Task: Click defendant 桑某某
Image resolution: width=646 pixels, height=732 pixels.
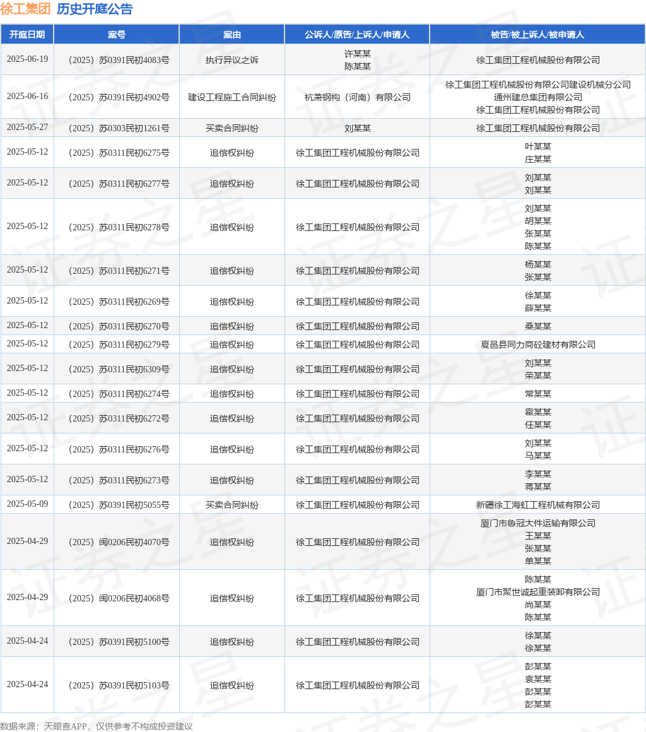Action: (x=538, y=326)
